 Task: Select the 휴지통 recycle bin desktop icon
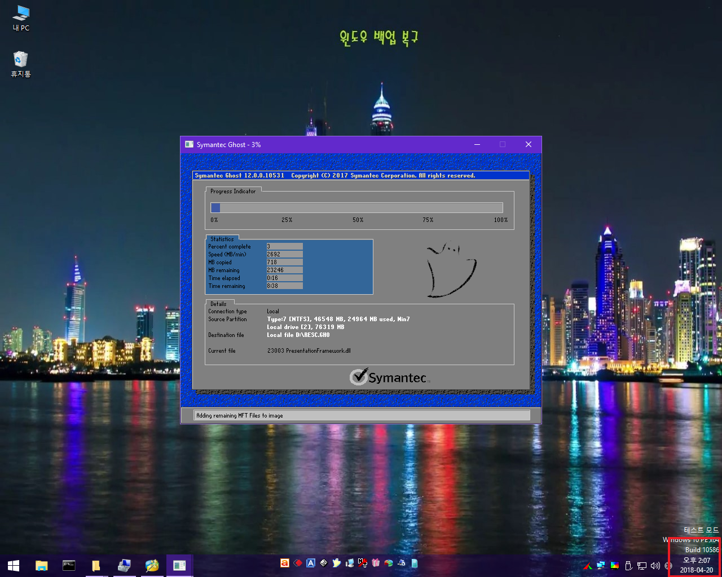[x=21, y=64]
